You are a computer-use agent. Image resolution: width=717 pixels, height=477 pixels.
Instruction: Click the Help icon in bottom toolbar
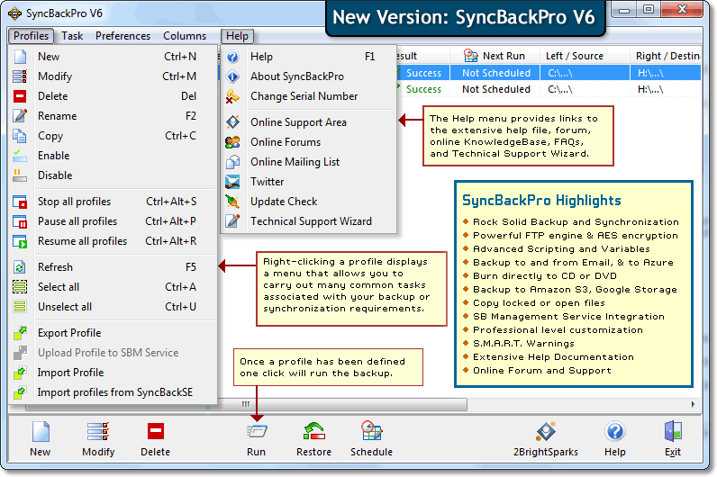point(615,431)
